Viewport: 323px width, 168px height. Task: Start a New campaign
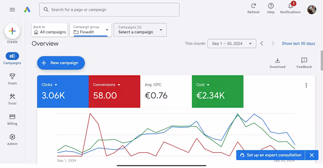pyautogui.click(x=61, y=63)
